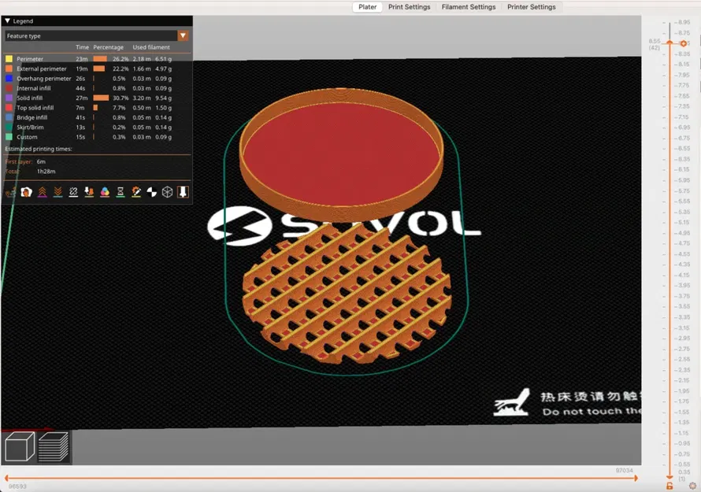Toggle travel moves visibility icon in legend toolbar
This screenshot has width=701, height=492.
tap(11, 192)
